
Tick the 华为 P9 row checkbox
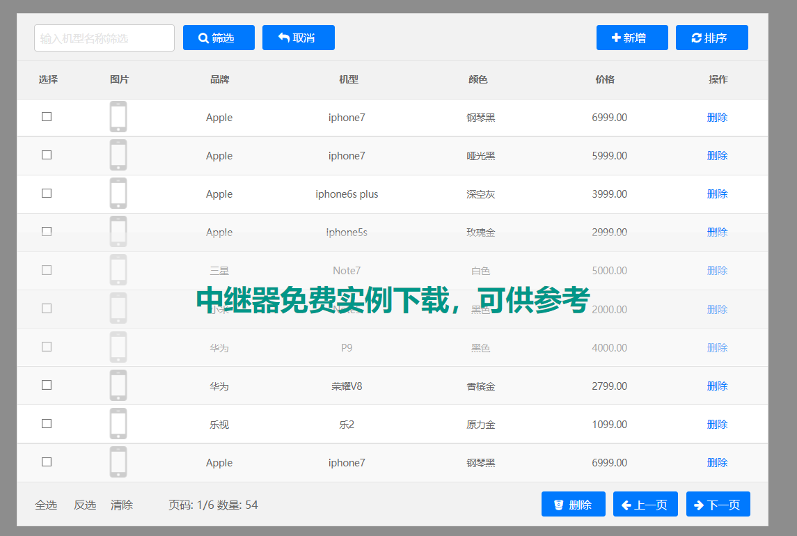47,347
